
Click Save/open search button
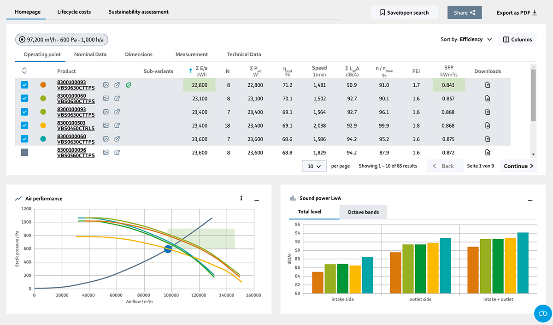405,12
